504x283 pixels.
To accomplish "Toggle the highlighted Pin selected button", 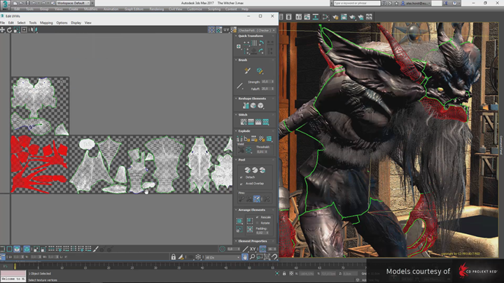I will 256,199.
